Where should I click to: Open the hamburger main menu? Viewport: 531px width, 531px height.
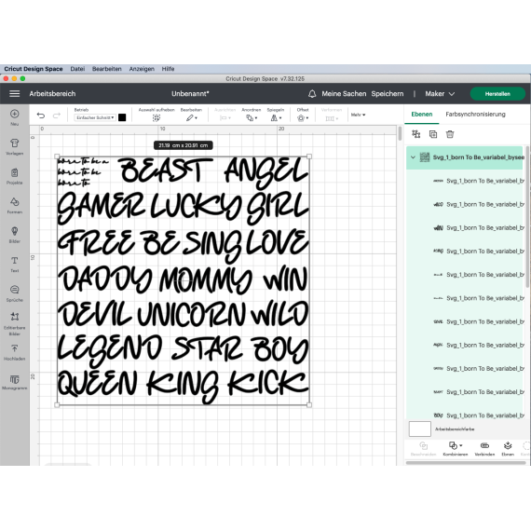[x=14, y=93]
